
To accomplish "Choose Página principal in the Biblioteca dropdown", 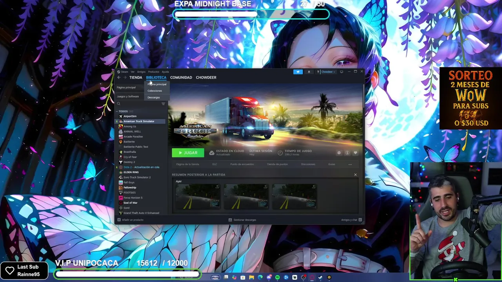I will click(157, 84).
